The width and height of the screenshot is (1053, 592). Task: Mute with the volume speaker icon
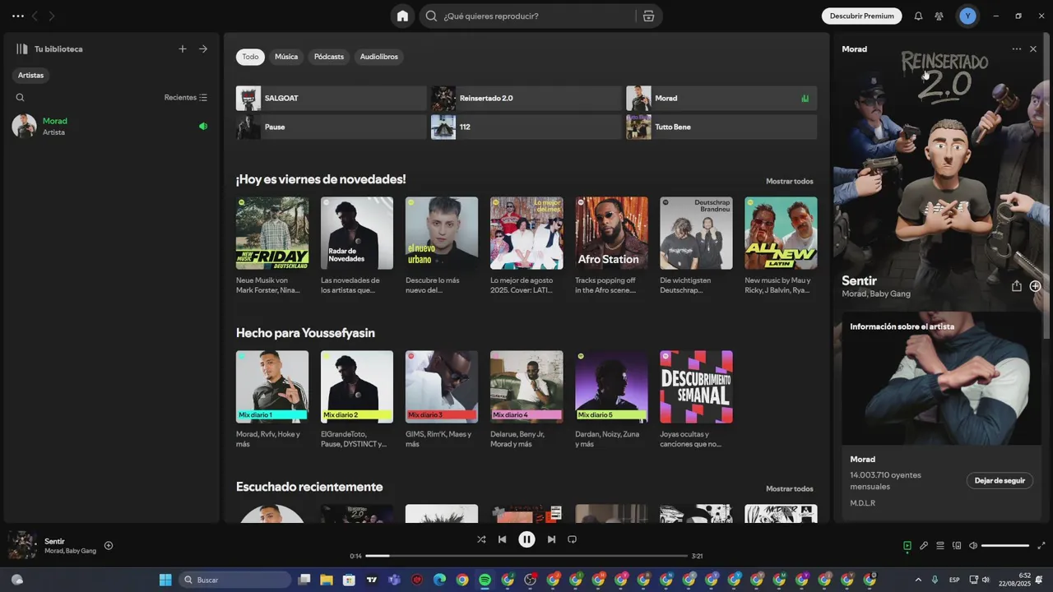pos(973,545)
